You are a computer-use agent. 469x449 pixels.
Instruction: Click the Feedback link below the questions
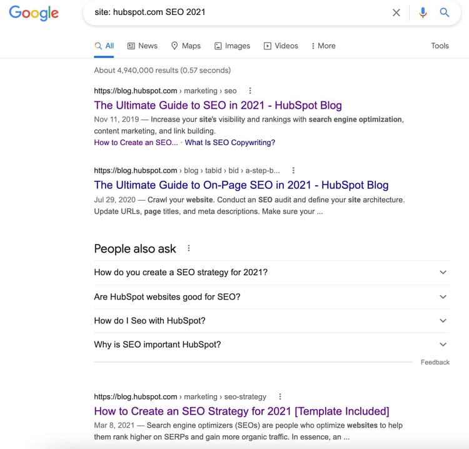[435, 362]
